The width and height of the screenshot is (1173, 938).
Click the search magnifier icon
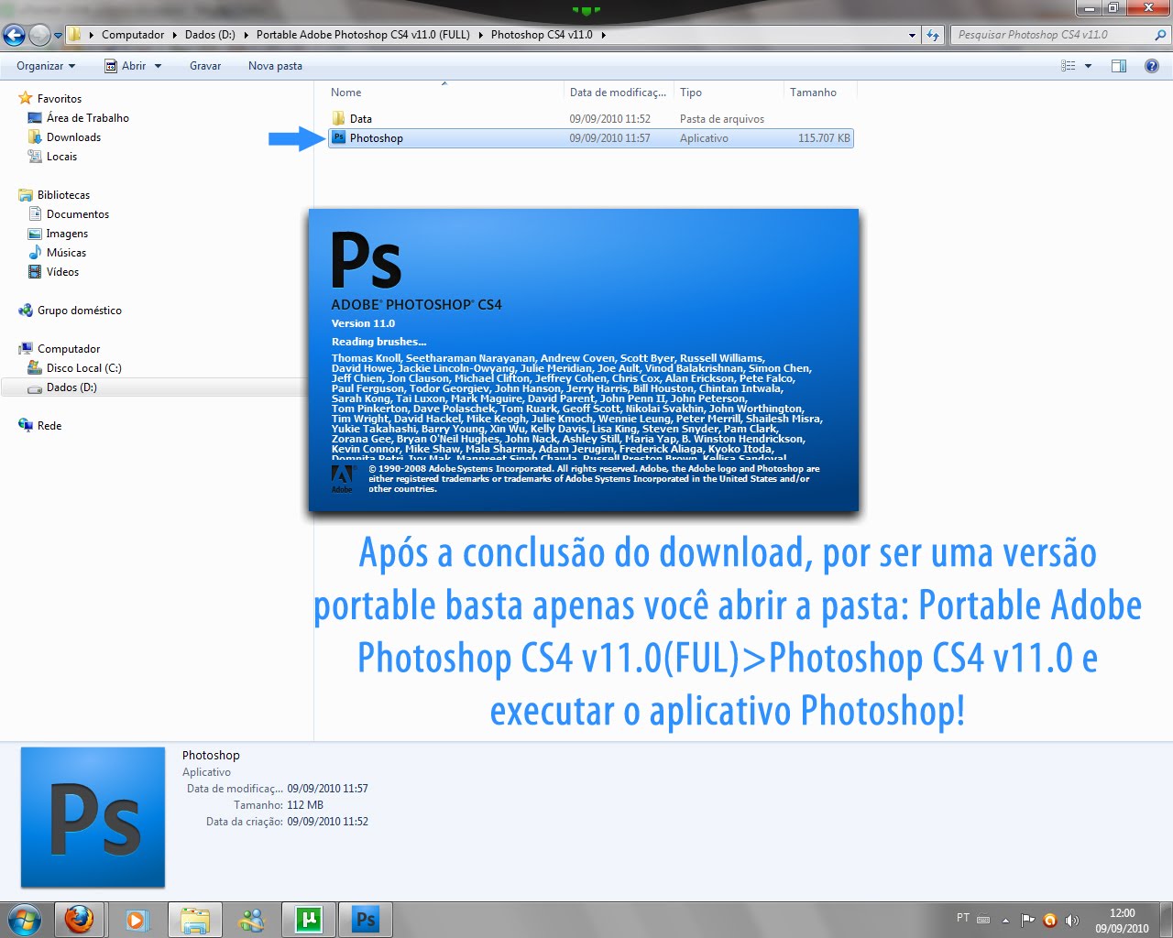pyautogui.click(x=1160, y=35)
